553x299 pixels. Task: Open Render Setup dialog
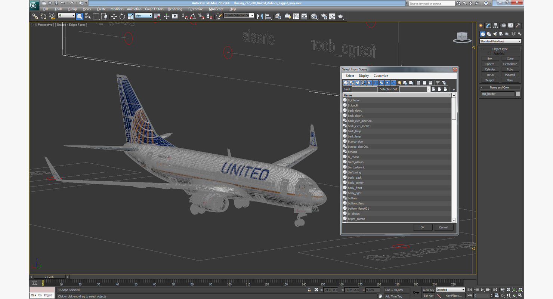(324, 16)
